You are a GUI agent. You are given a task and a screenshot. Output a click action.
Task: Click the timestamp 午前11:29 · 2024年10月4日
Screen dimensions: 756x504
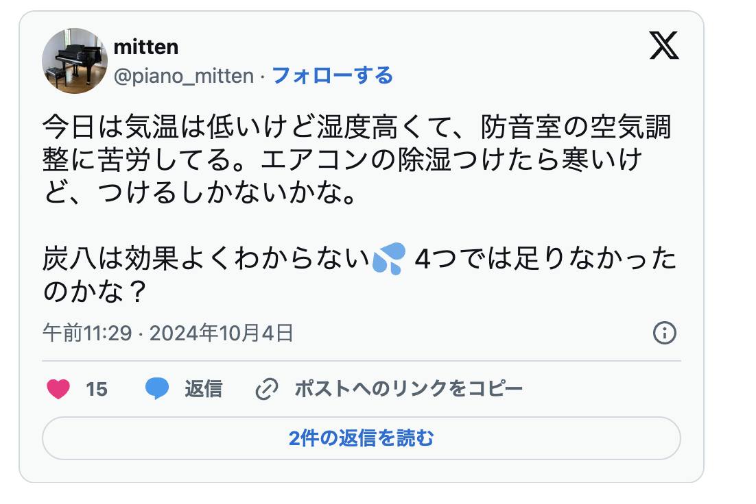pyautogui.click(x=168, y=333)
